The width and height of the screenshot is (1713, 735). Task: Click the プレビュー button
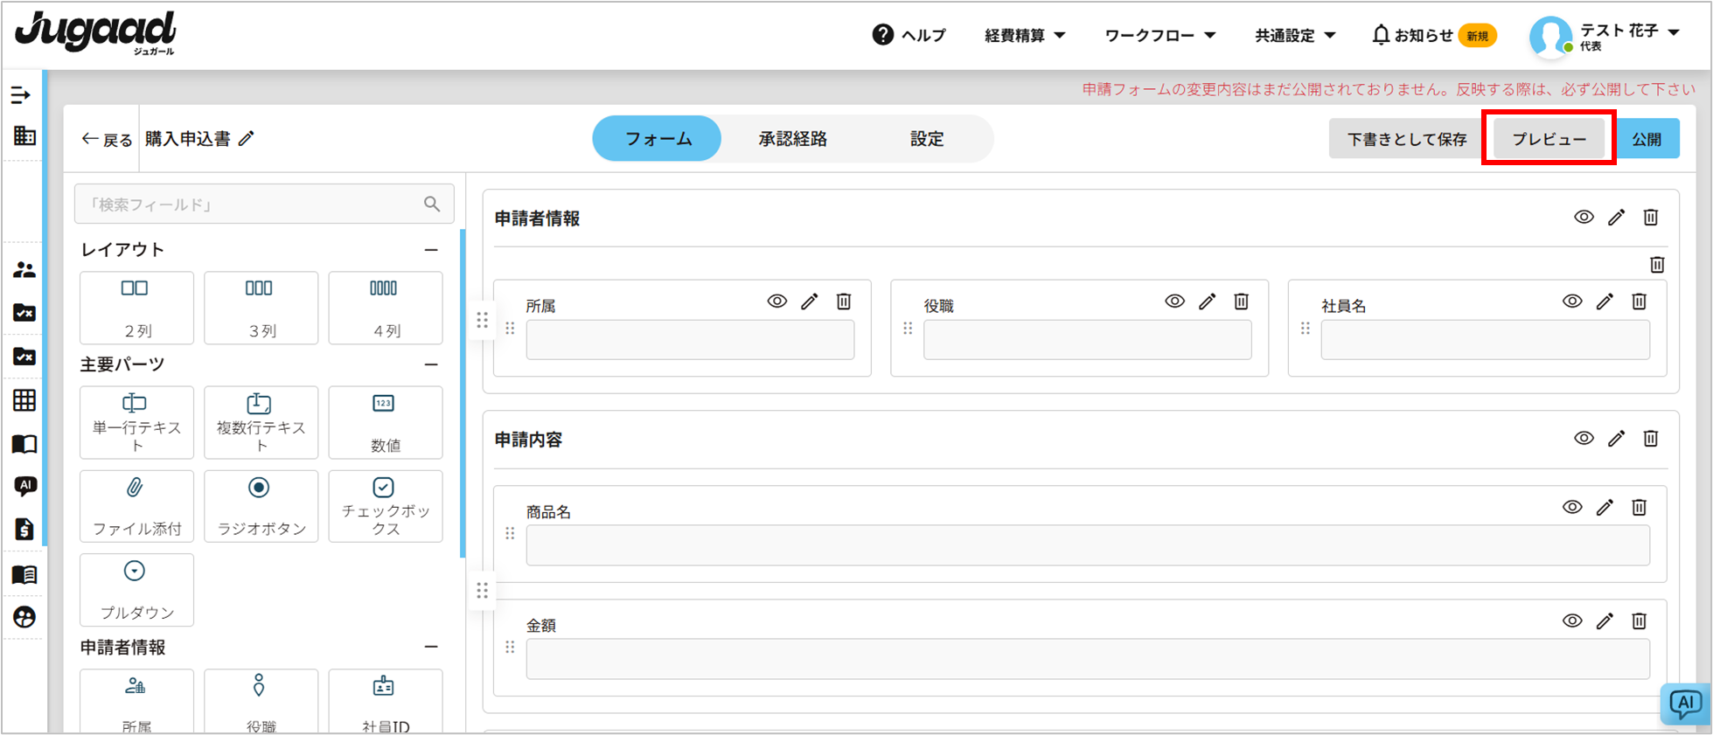1549,139
